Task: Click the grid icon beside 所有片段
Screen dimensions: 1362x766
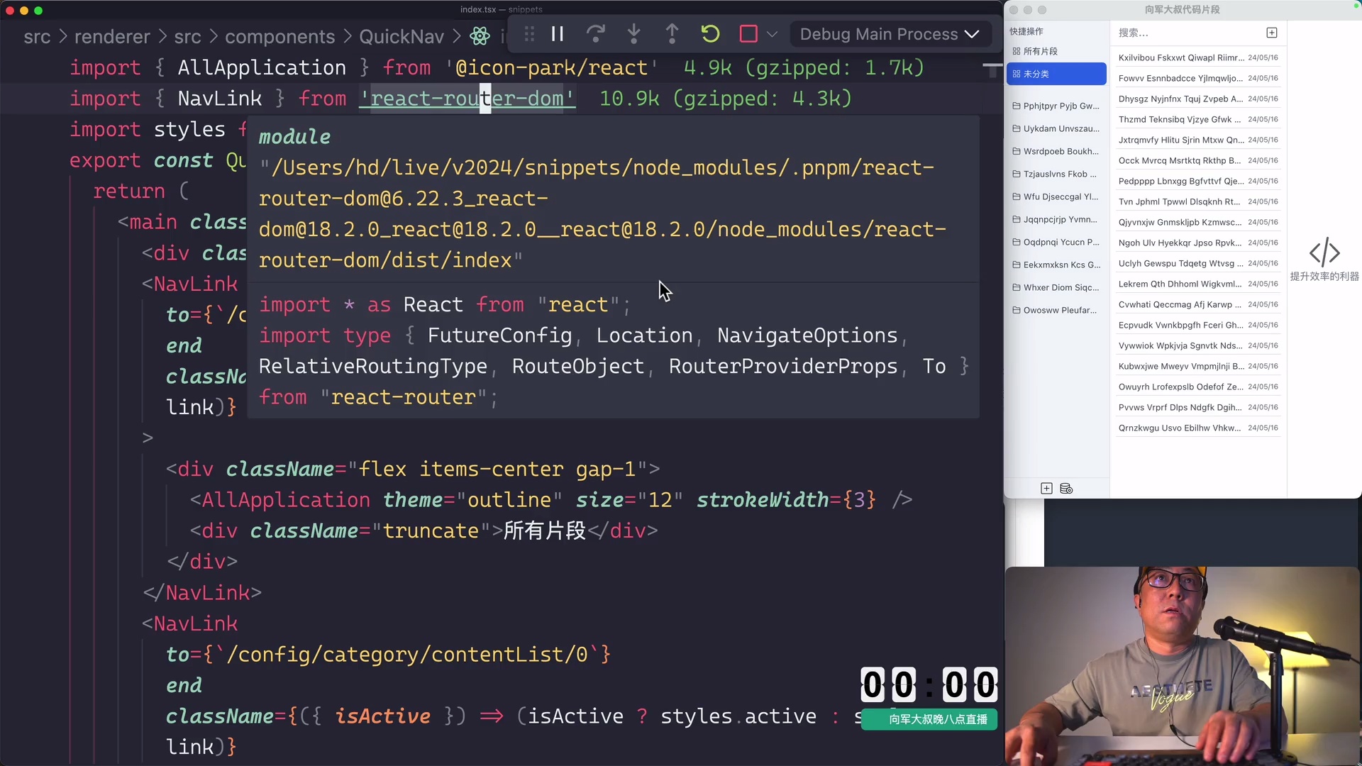Action: 1015,50
